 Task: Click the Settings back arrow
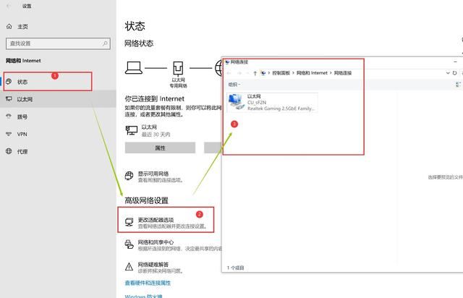(x=7, y=5)
